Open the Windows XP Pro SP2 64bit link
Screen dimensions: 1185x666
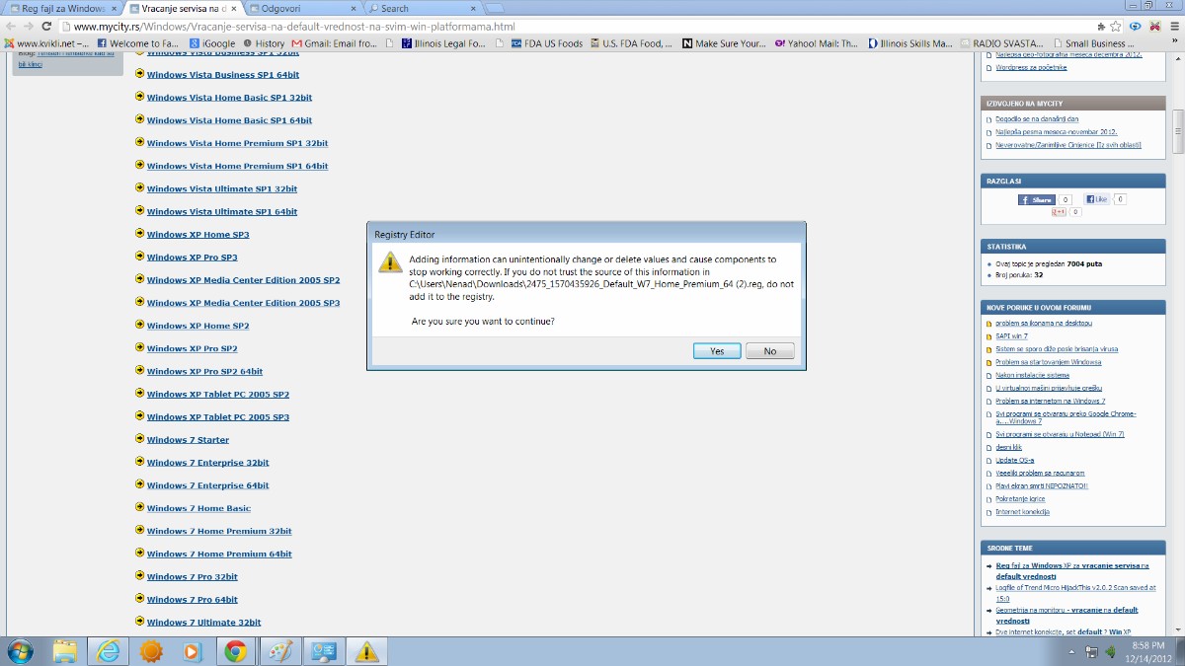[204, 371]
